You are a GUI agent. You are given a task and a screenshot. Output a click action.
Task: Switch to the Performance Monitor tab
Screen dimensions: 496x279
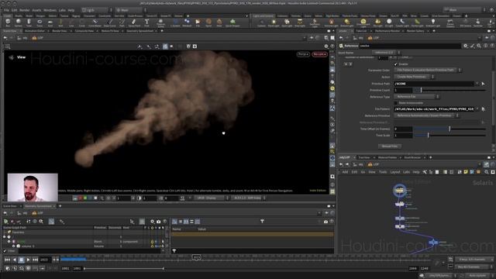387,31
